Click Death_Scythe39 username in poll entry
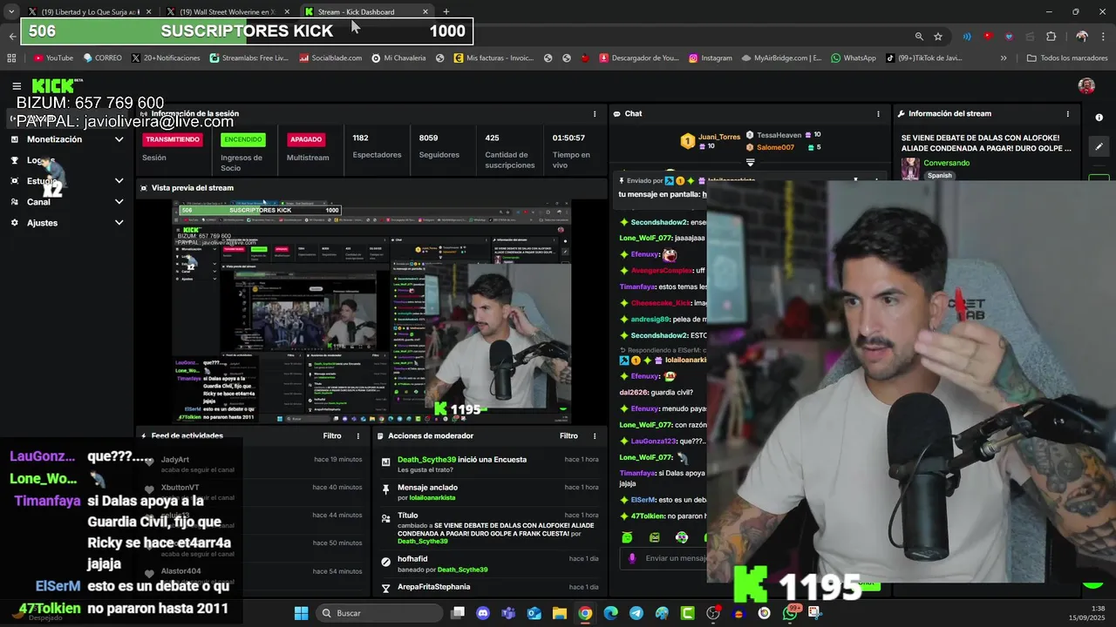Screen dimensions: 1116x627 coord(426,460)
